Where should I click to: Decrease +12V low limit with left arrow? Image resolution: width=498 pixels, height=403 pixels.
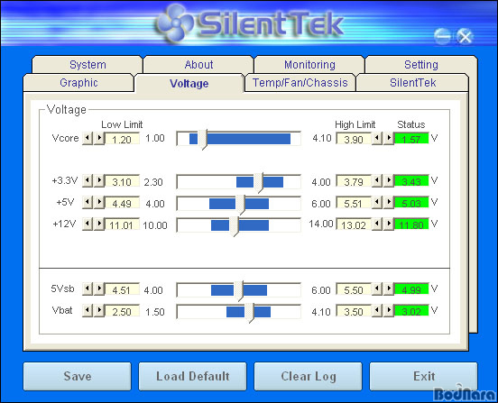click(88, 224)
